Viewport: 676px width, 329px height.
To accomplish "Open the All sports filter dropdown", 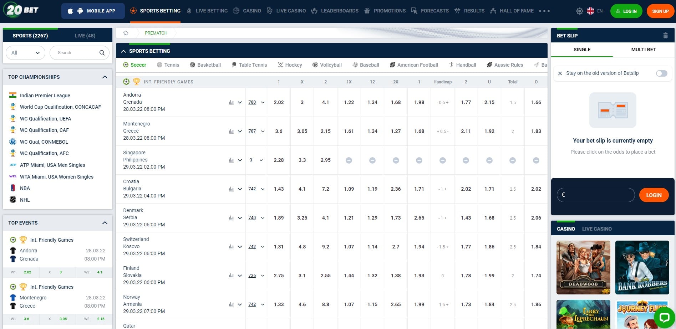I will click(25, 53).
